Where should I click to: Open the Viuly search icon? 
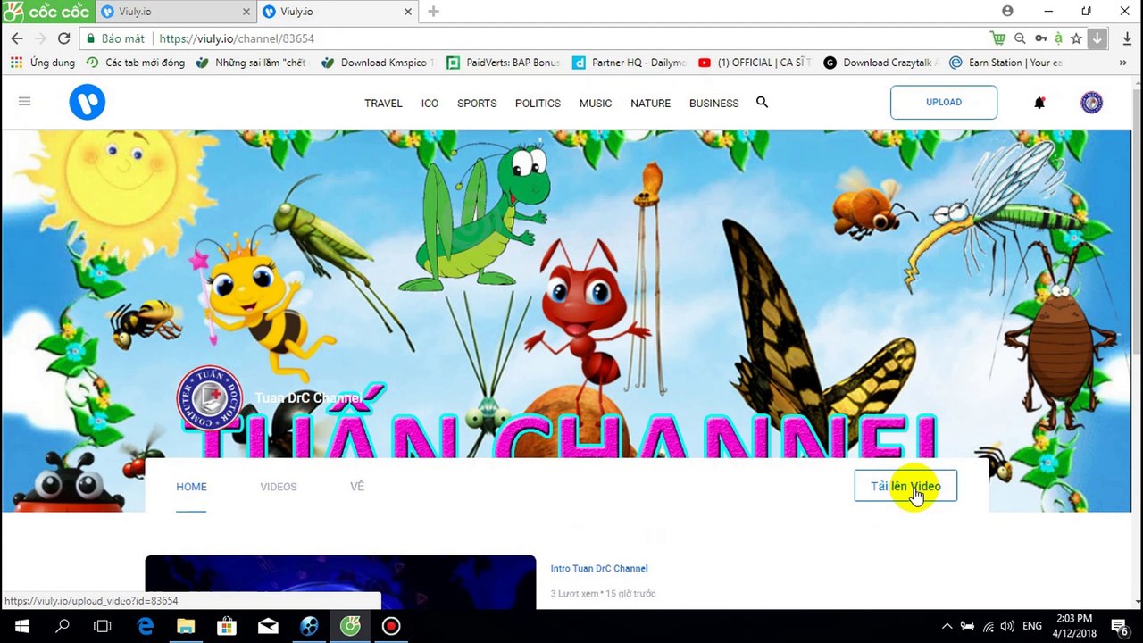762,102
